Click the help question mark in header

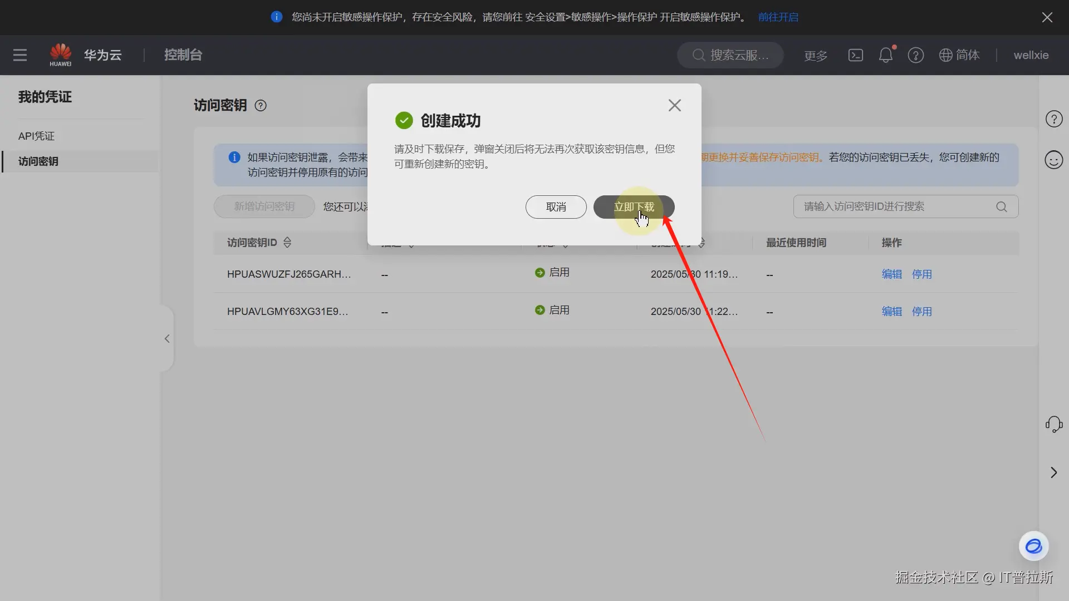(x=915, y=55)
